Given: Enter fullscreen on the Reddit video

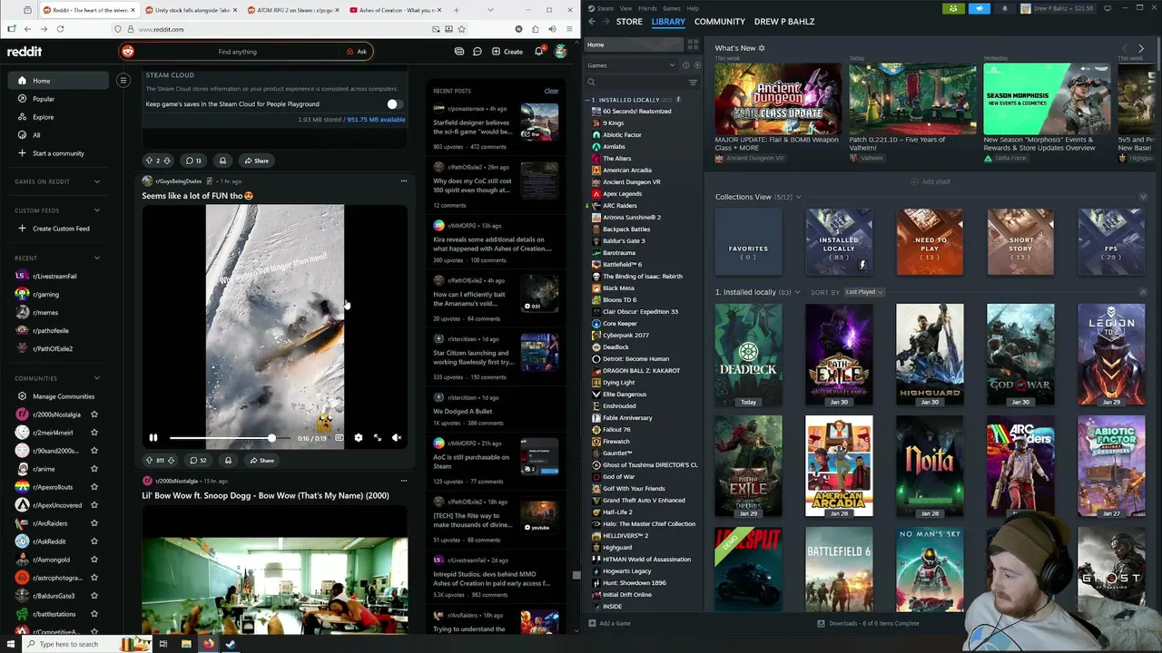Looking at the screenshot, I should 378,438.
